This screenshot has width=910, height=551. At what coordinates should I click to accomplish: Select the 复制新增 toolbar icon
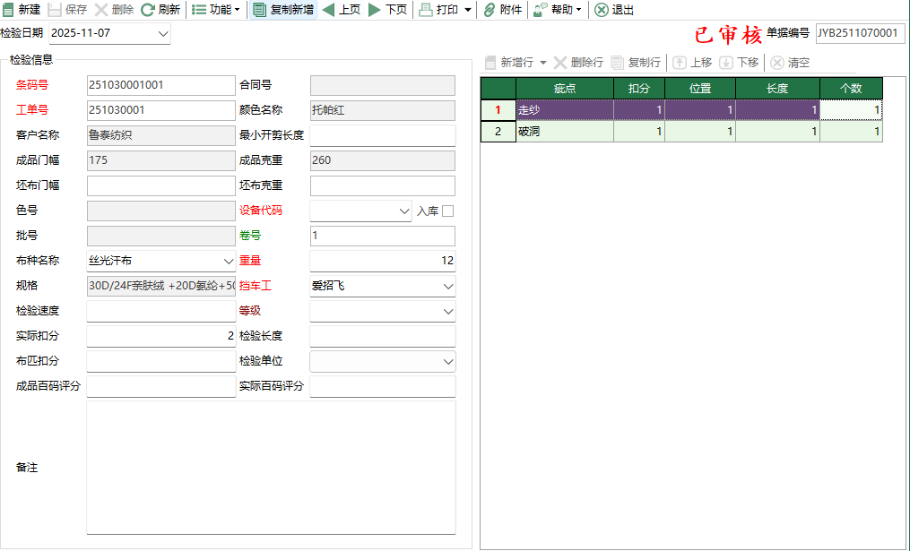[x=278, y=11]
